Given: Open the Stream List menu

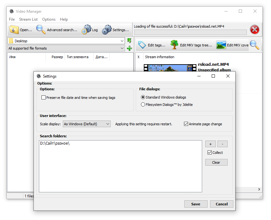Looking at the screenshot, I should (28, 19).
